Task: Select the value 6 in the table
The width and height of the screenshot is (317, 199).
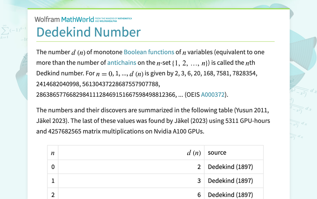Action: coord(199,194)
